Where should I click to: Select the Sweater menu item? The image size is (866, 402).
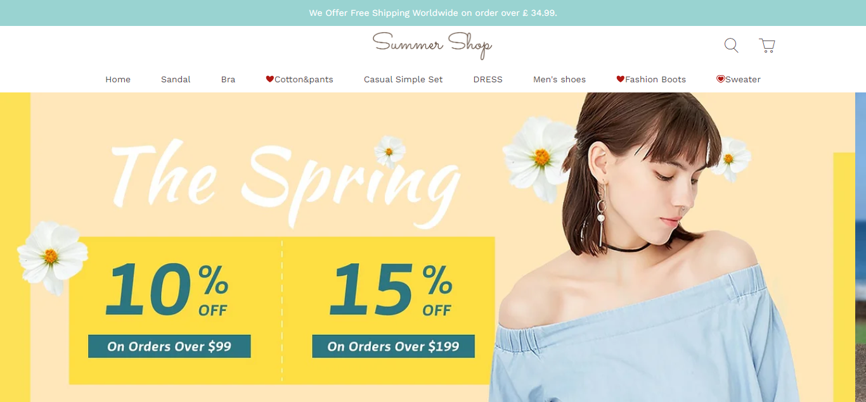point(743,79)
